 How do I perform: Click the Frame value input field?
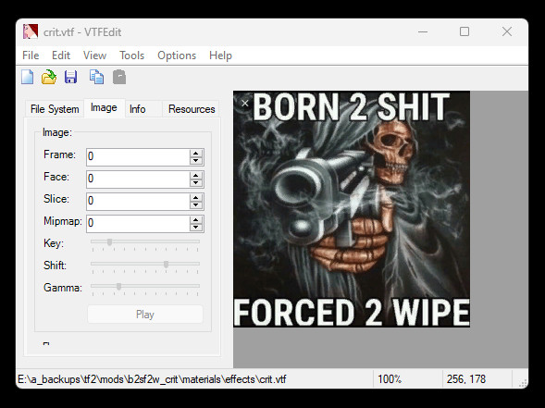tap(138, 156)
